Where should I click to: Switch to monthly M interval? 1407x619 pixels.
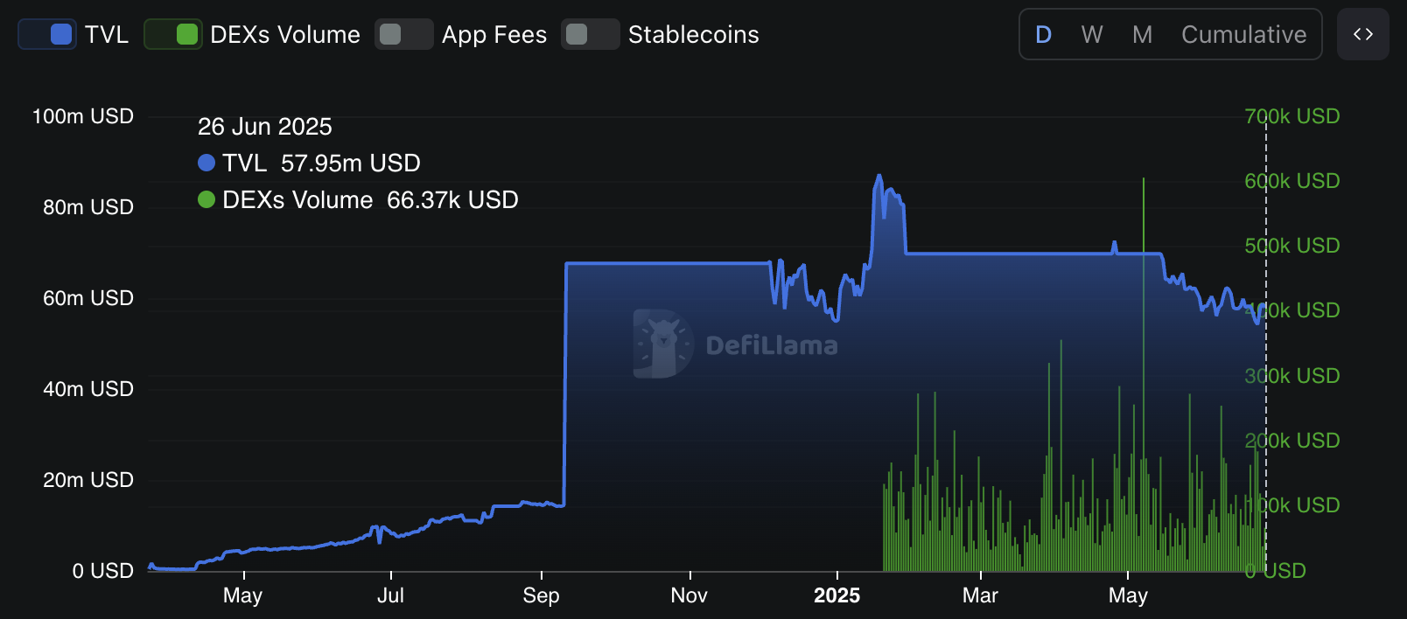point(1142,34)
